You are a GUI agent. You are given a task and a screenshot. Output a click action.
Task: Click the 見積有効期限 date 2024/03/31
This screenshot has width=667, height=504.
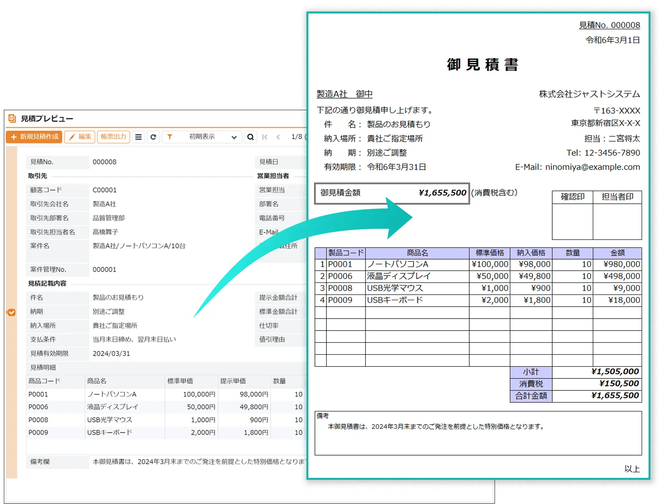coord(111,354)
